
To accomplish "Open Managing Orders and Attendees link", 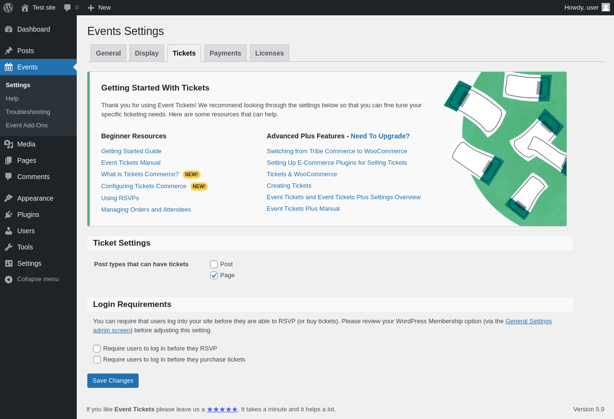I will pos(146,210).
